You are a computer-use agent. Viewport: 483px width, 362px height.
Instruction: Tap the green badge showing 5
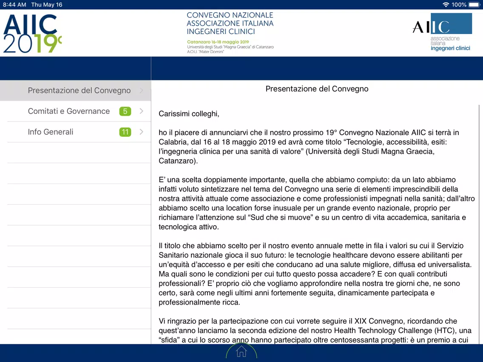125,111
